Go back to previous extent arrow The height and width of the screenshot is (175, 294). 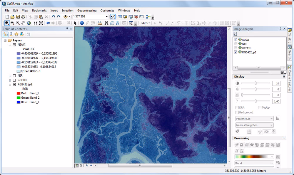click(x=48, y=23)
